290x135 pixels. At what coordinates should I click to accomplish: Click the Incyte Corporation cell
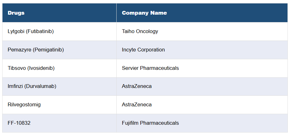(x=143, y=50)
